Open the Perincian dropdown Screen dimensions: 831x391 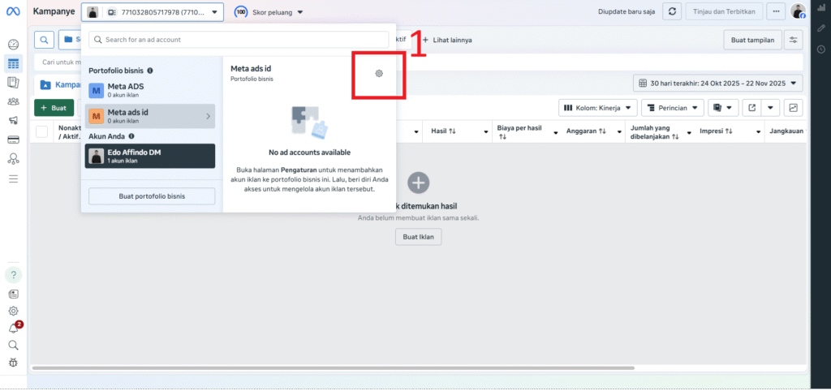(x=672, y=108)
